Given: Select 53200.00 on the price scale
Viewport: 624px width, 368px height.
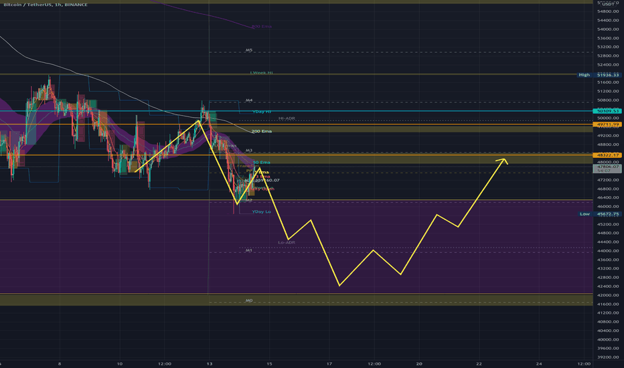Looking at the screenshot, I should [x=608, y=47].
